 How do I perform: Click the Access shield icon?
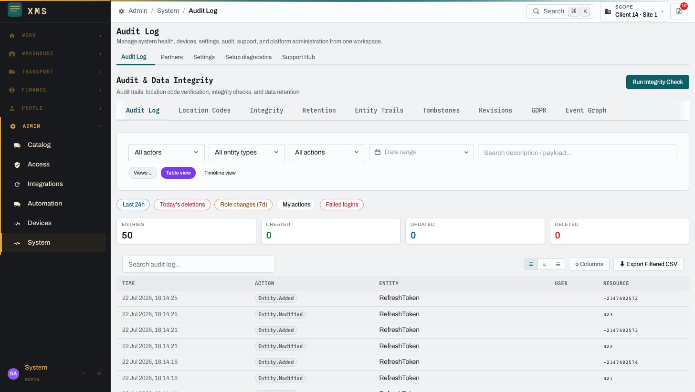[x=17, y=165]
